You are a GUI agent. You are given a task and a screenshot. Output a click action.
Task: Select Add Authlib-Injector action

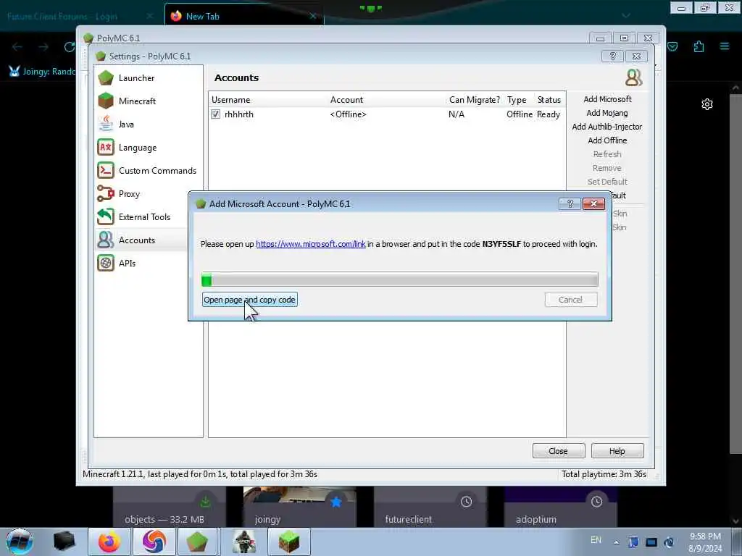coord(607,127)
